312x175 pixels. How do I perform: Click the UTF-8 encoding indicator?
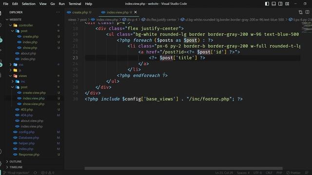click(x=258, y=173)
